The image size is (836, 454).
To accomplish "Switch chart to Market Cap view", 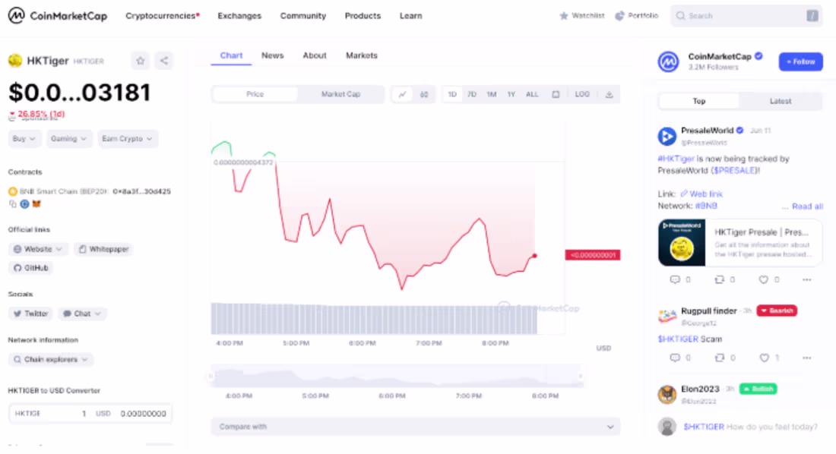I will (340, 94).
